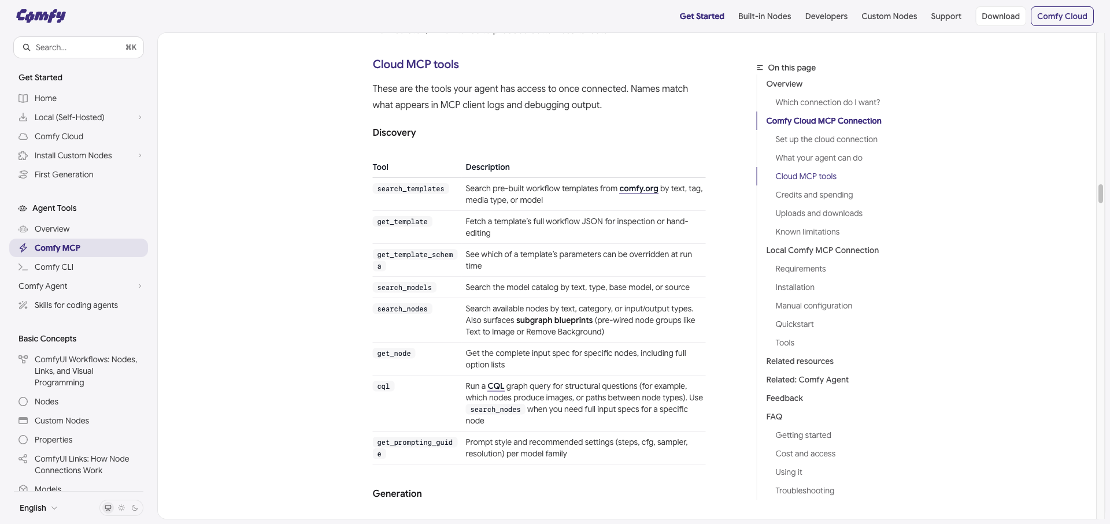
Task: Jump to Which connection do I want?
Action: coord(827,102)
